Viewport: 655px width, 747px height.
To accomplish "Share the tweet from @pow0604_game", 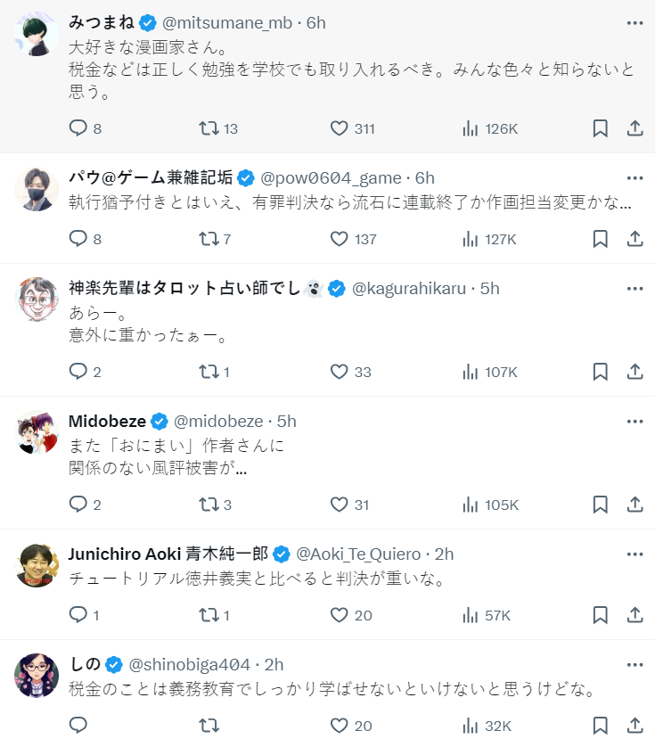I will (635, 239).
